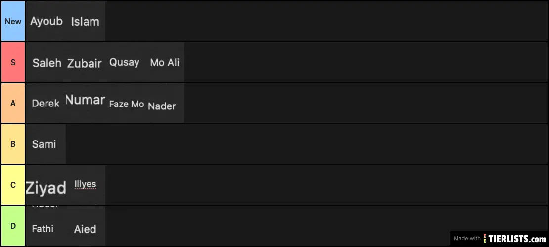Select the blue New tier label
The width and height of the screenshot is (549, 247).
tap(13, 21)
